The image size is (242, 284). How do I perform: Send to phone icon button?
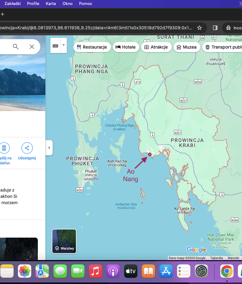click(4, 148)
